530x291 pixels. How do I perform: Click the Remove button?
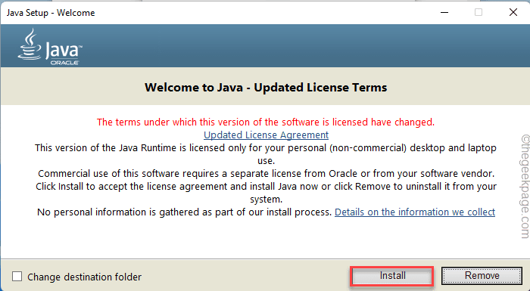click(482, 276)
